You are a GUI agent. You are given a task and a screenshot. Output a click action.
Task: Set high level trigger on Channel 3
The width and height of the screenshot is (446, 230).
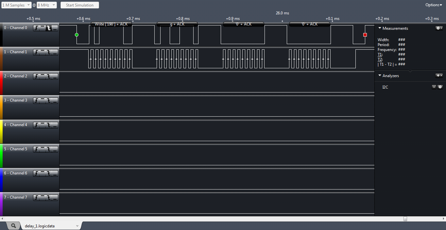(43, 101)
